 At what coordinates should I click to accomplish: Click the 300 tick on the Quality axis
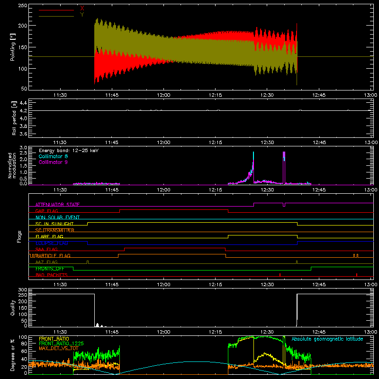pyautogui.click(x=22, y=290)
